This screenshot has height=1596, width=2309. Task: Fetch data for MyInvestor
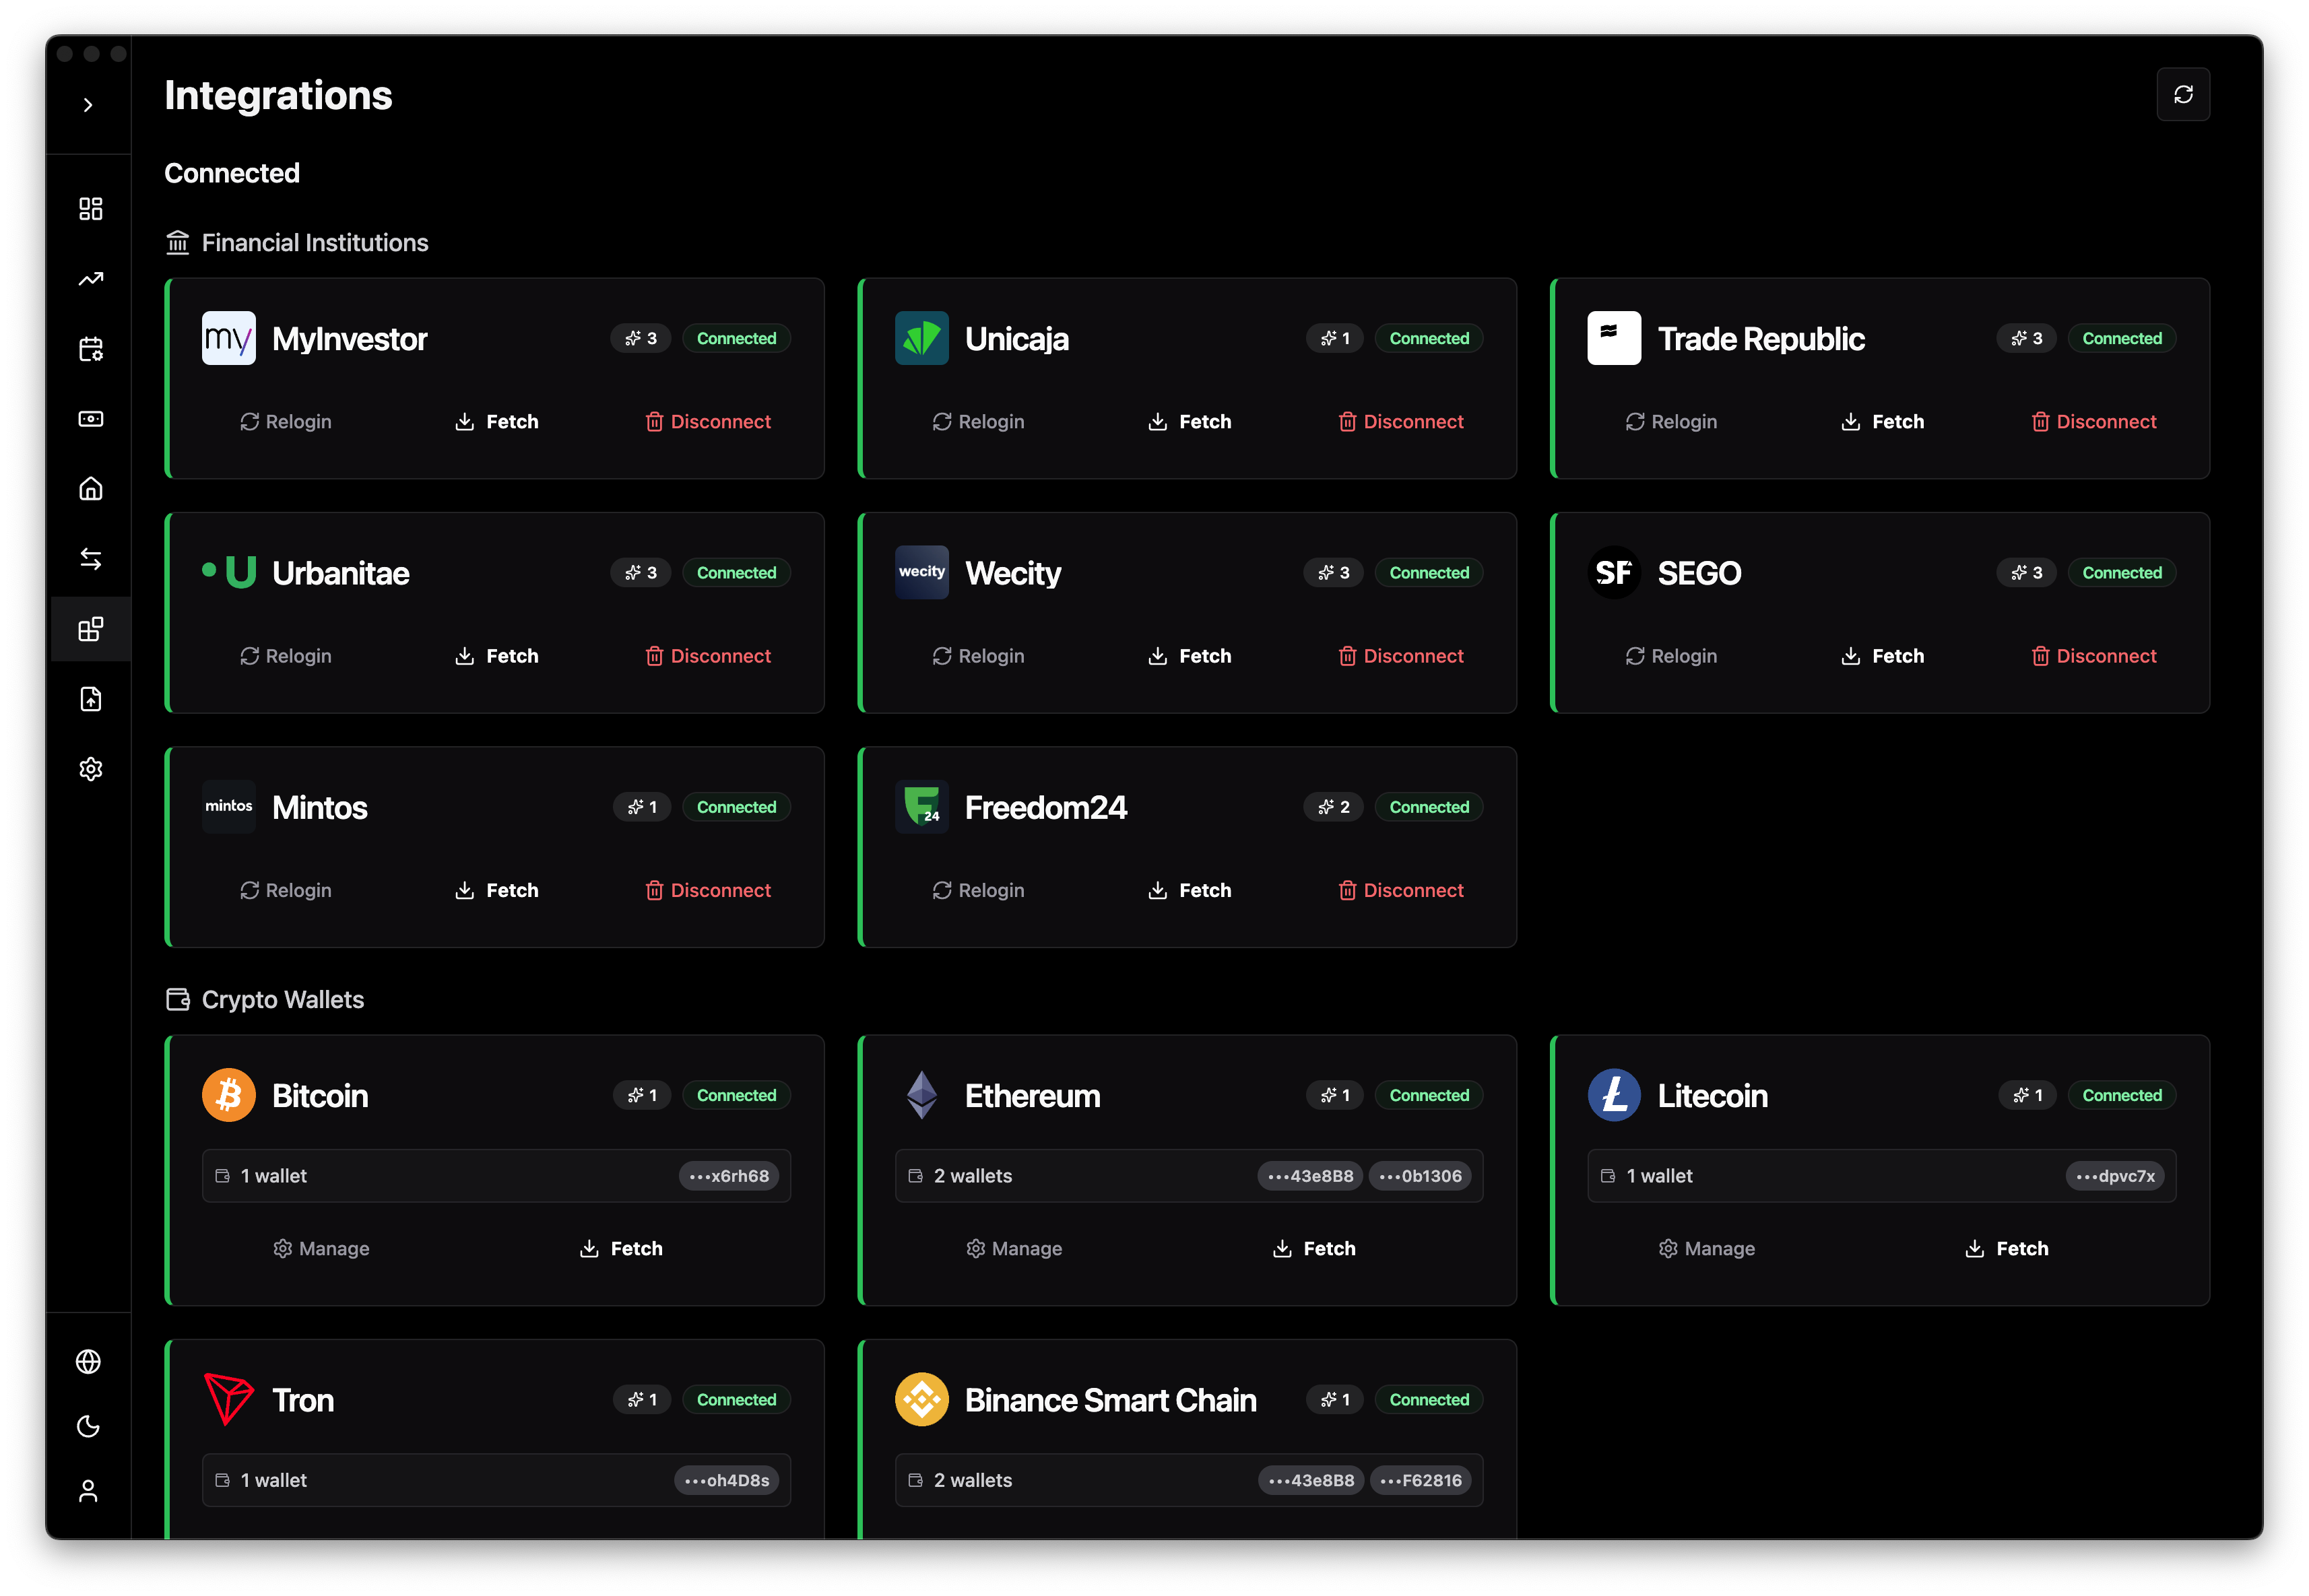coord(497,422)
